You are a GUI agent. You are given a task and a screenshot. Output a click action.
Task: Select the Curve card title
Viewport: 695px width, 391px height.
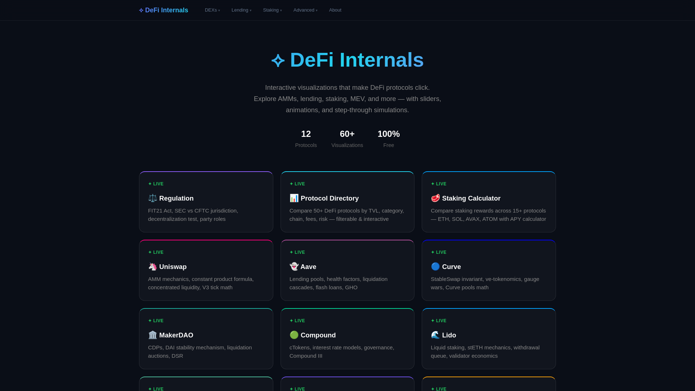[x=451, y=267]
